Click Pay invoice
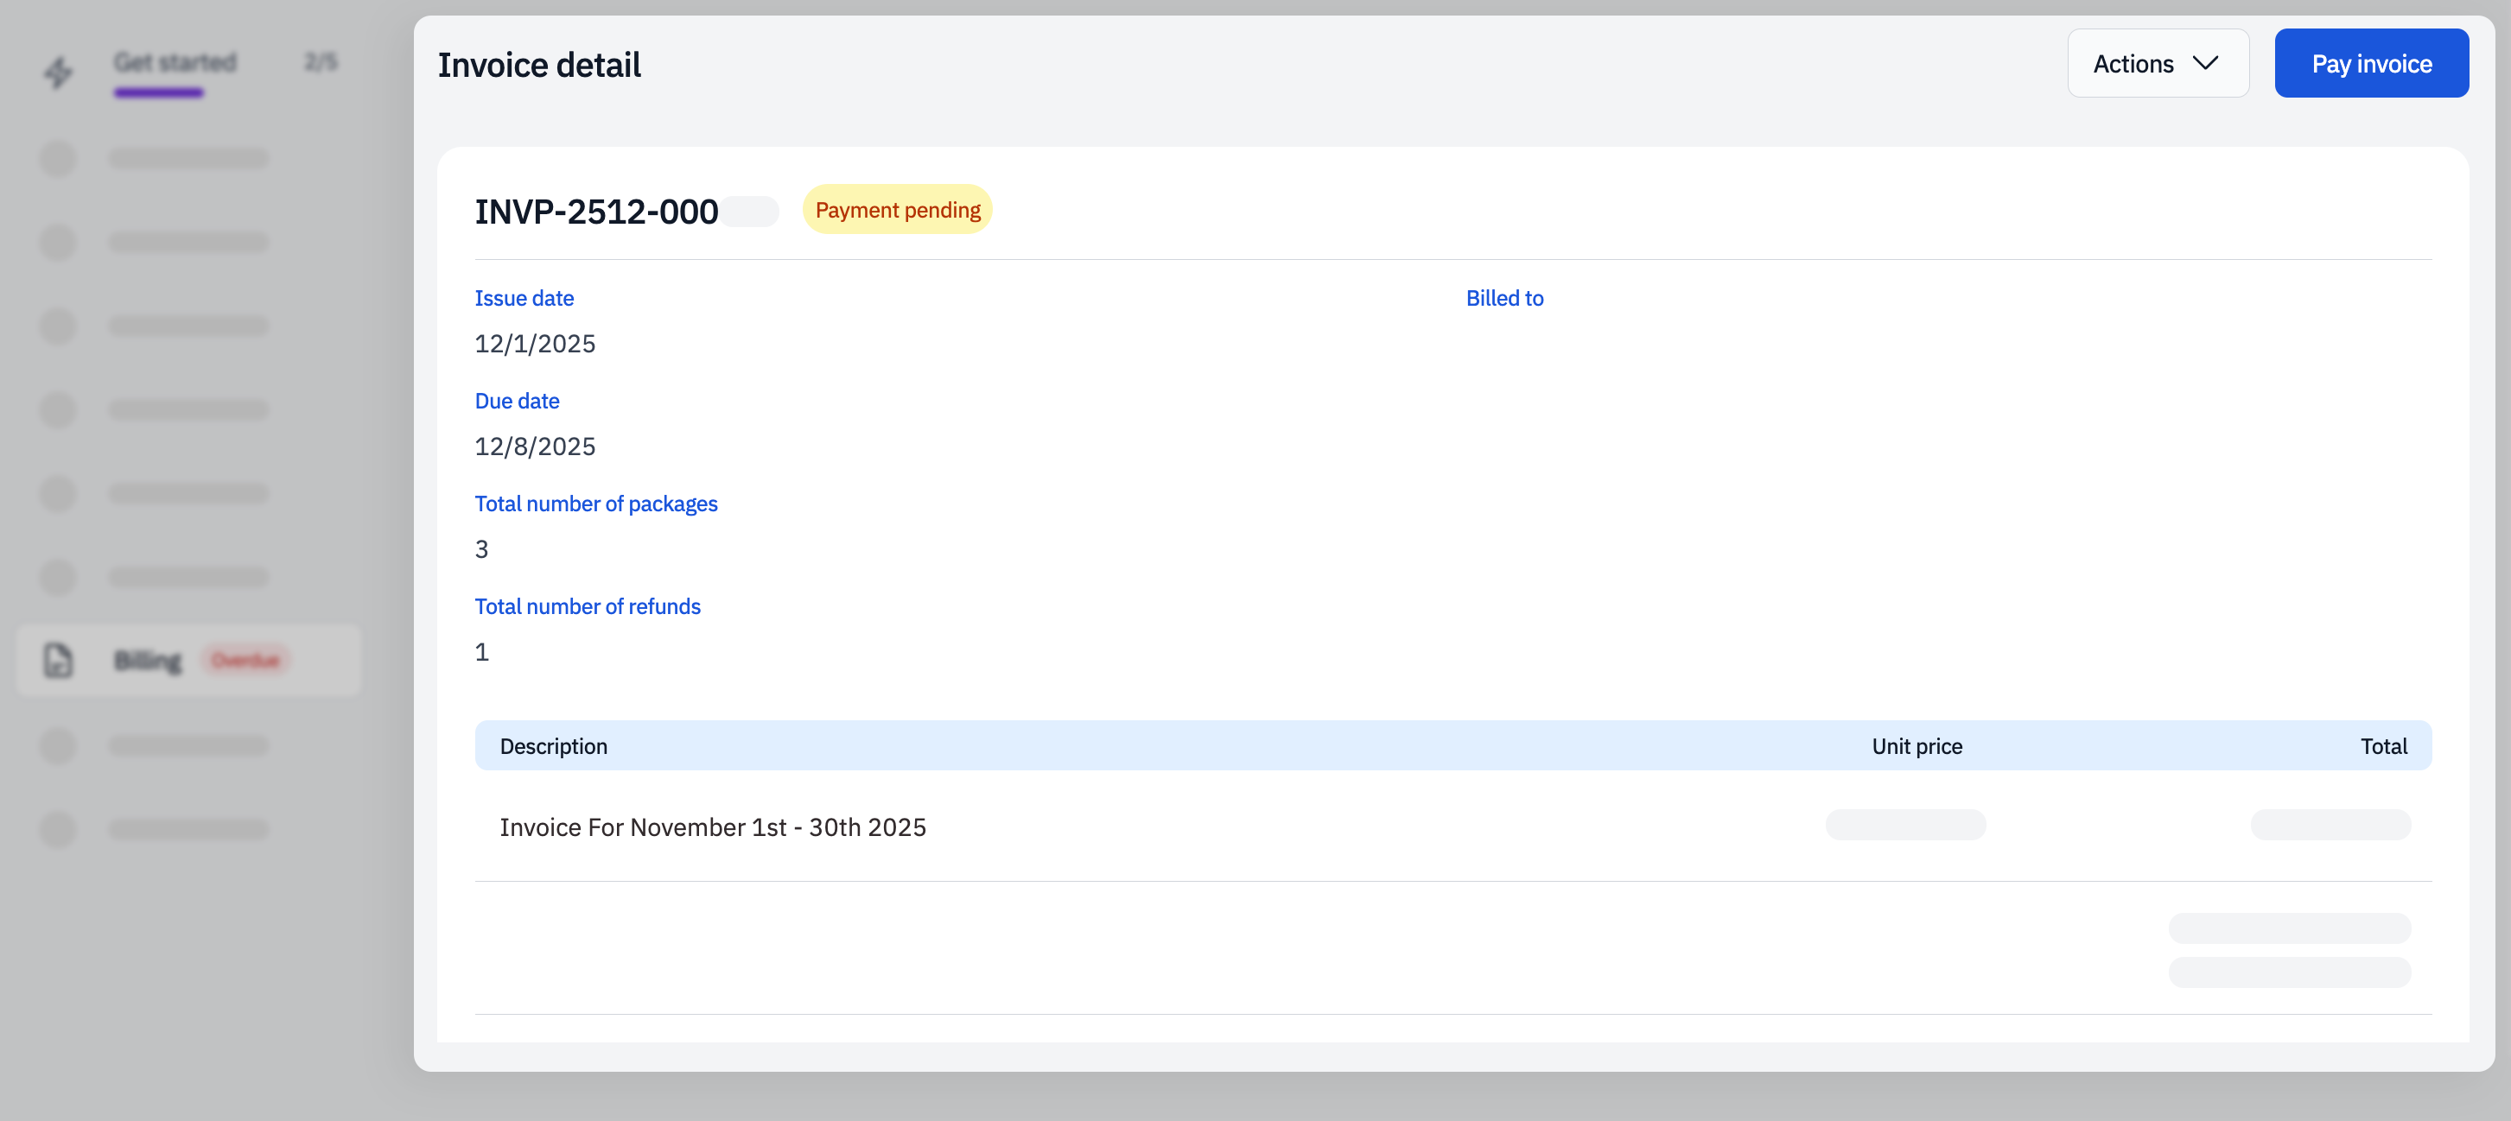 point(2372,62)
